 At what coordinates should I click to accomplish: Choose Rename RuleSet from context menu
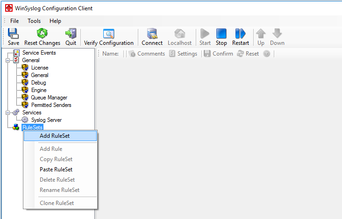click(60, 190)
